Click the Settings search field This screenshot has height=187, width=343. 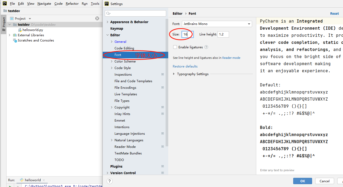pos(135,13)
